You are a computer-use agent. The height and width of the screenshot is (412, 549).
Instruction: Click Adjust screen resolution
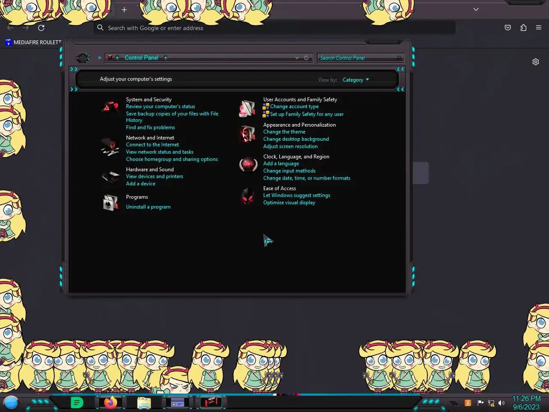[290, 146]
